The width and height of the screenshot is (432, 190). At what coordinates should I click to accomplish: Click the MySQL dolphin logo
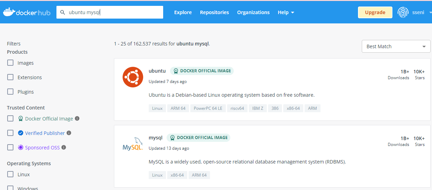click(133, 144)
